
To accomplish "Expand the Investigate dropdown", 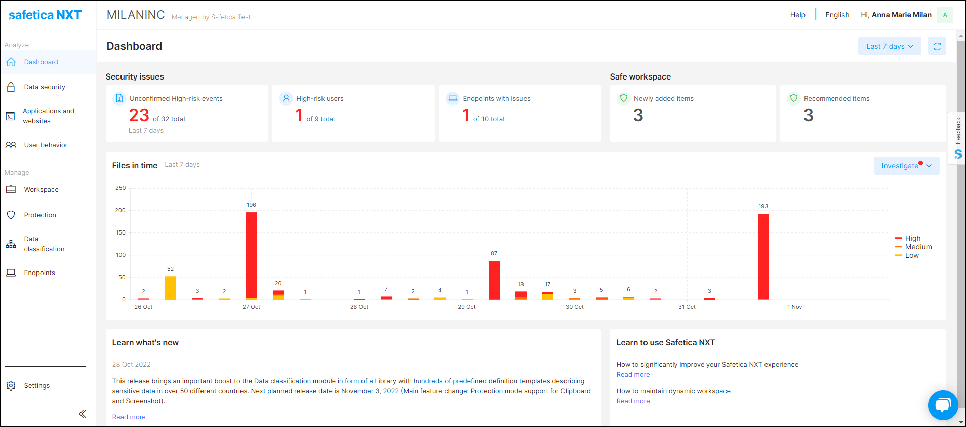I will (906, 166).
